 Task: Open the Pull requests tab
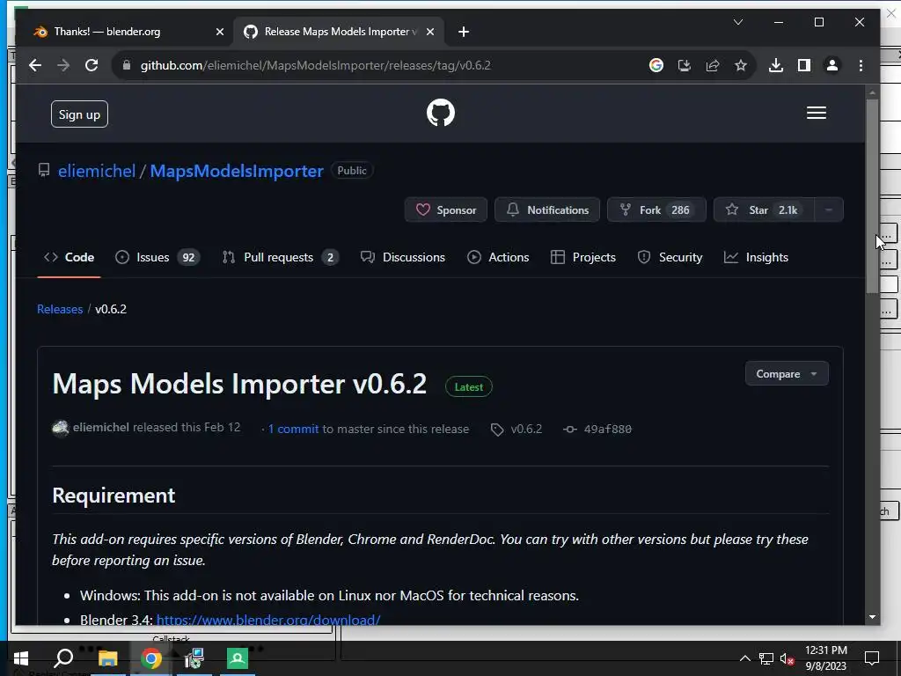[281, 258]
